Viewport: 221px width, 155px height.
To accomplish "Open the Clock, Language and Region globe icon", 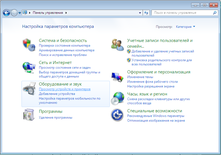I will click(x=117, y=98).
